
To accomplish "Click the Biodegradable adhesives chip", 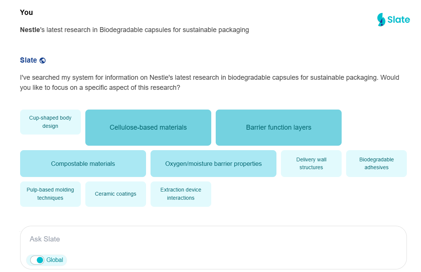I will (376, 164).
